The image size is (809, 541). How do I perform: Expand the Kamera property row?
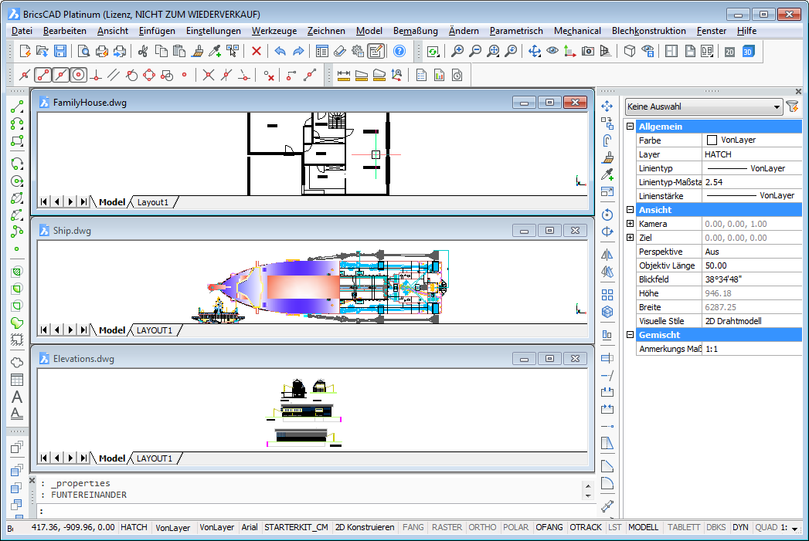click(631, 224)
